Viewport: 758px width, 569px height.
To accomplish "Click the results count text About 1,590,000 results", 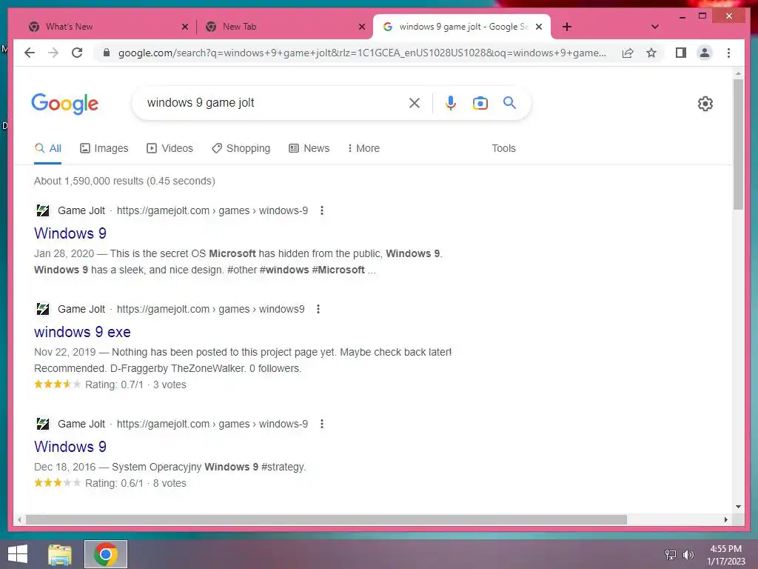I will (x=124, y=181).
